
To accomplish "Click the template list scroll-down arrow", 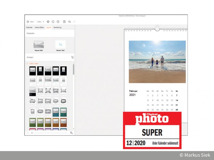I will tap(74, 129).
